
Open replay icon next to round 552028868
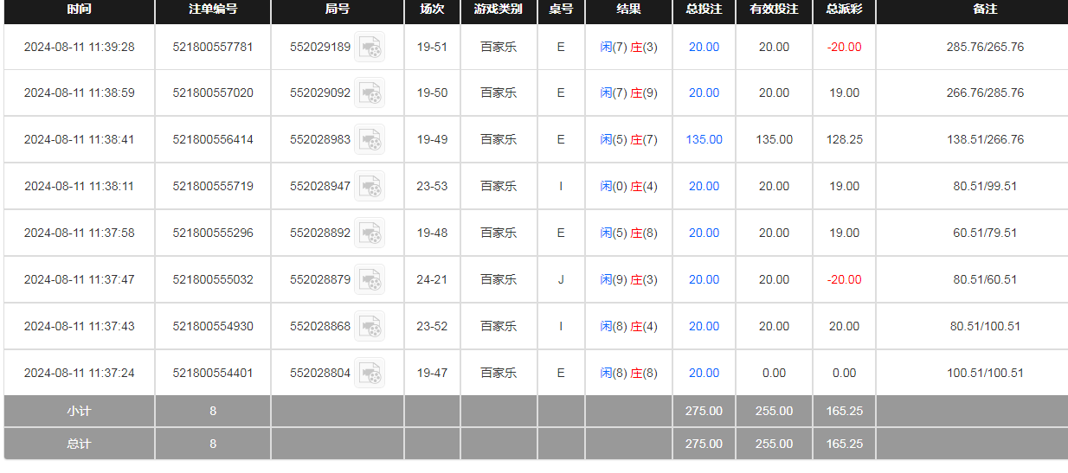coord(370,327)
